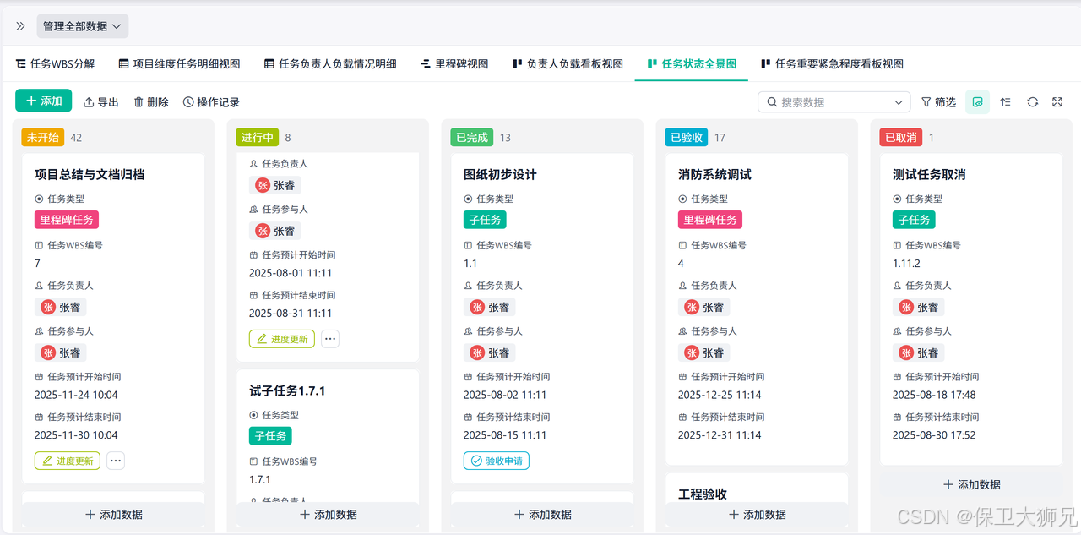Open 负责人负载看板视图 tab
Screen dimensions: 1081x535
click(568, 63)
